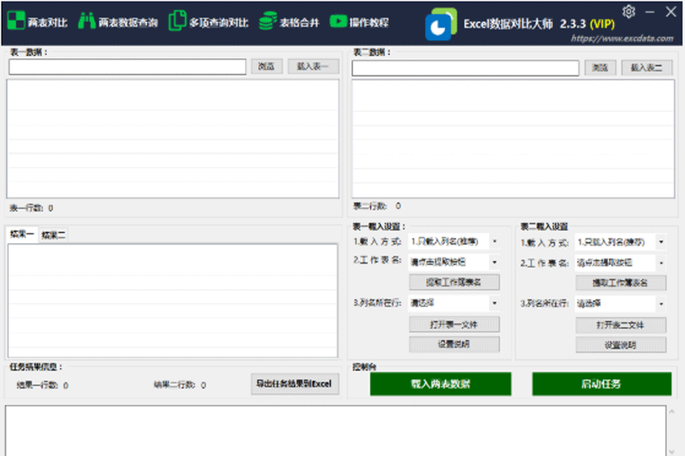The height and width of the screenshot is (456, 685).
Task: Open the 多项查询对比 documents icon
Action: [x=177, y=21]
